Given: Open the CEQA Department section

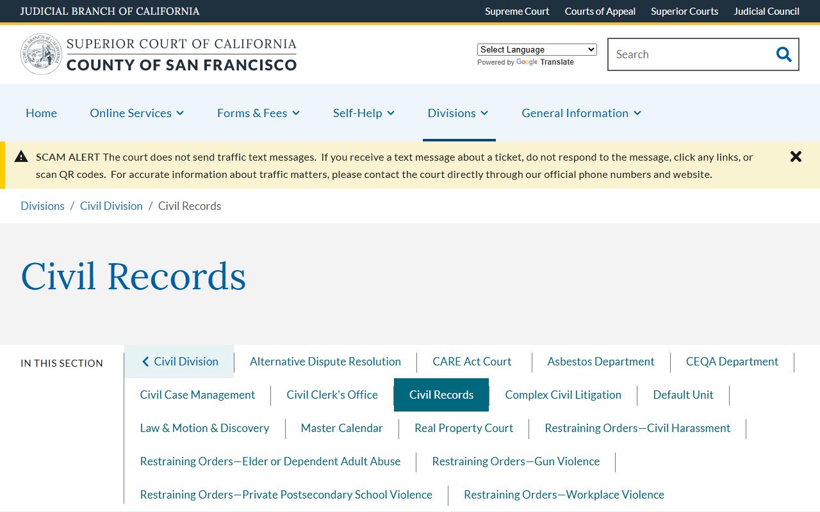Looking at the screenshot, I should 732,362.
